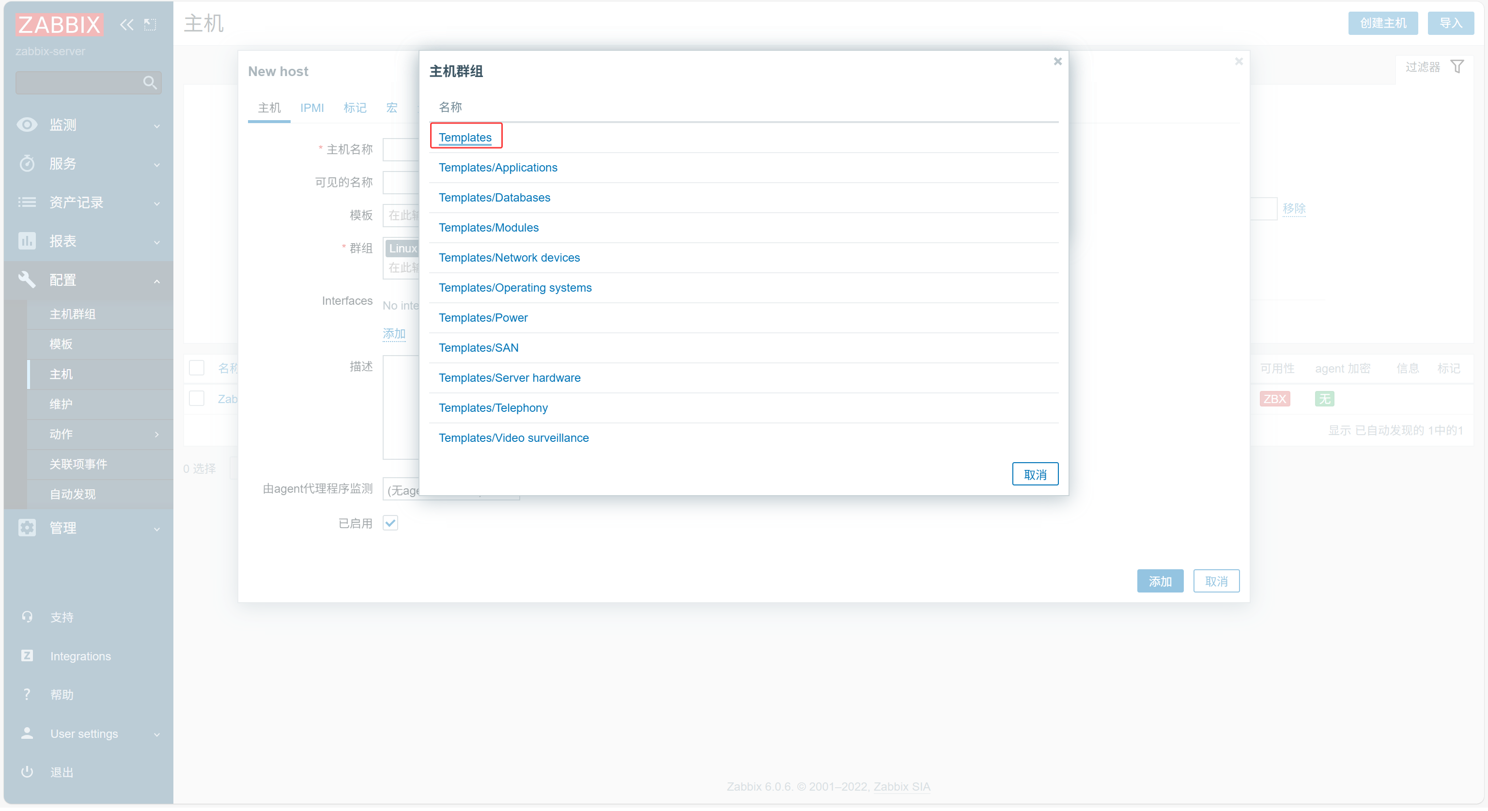Click 取消 button in New host dialog
Viewport: 1488px width, 811px height.
[1217, 581]
